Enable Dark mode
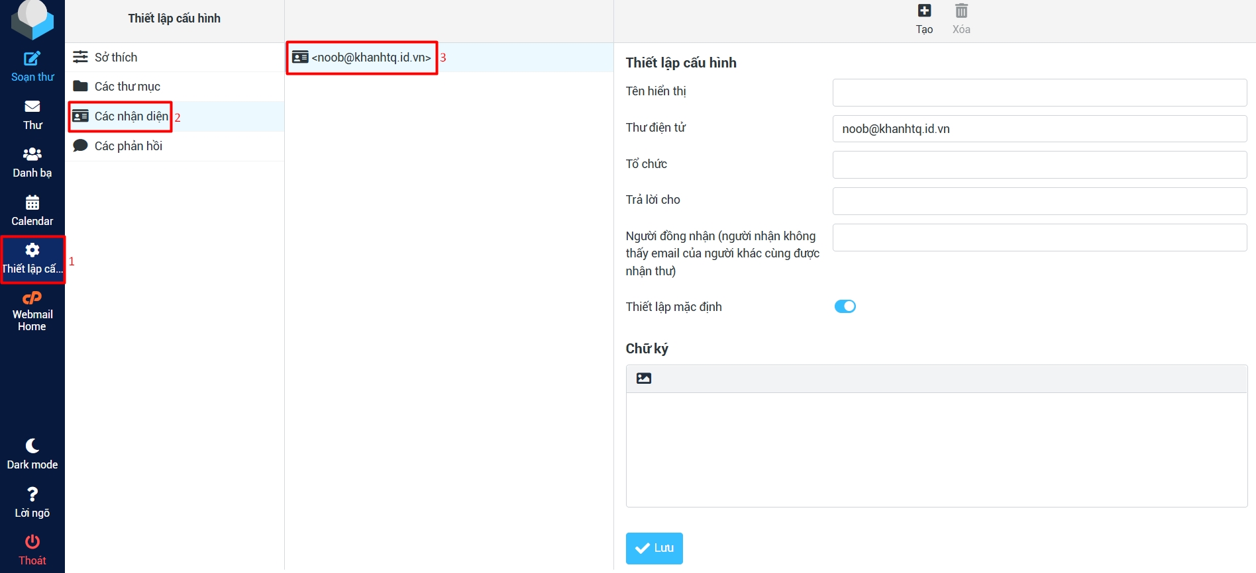Screen dimensions: 1256x573 click(x=32, y=447)
